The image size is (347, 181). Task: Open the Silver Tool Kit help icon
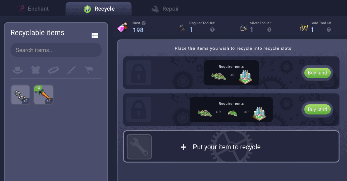pos(269,30)
